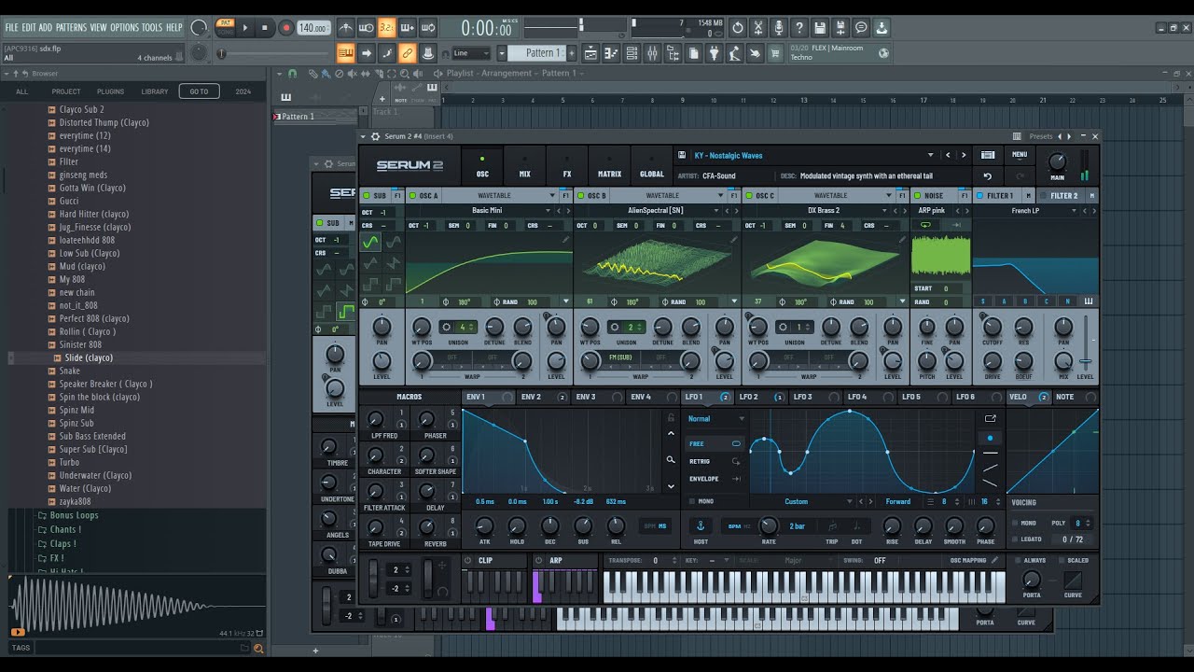This screenshot has height=672, width=1194.
Task: Open the KY - Nostalgic Waves preset dropdown
Action: (930, 155)
